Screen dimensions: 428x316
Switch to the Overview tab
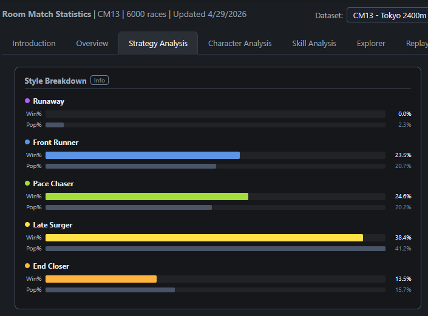[x=92, y=43]
